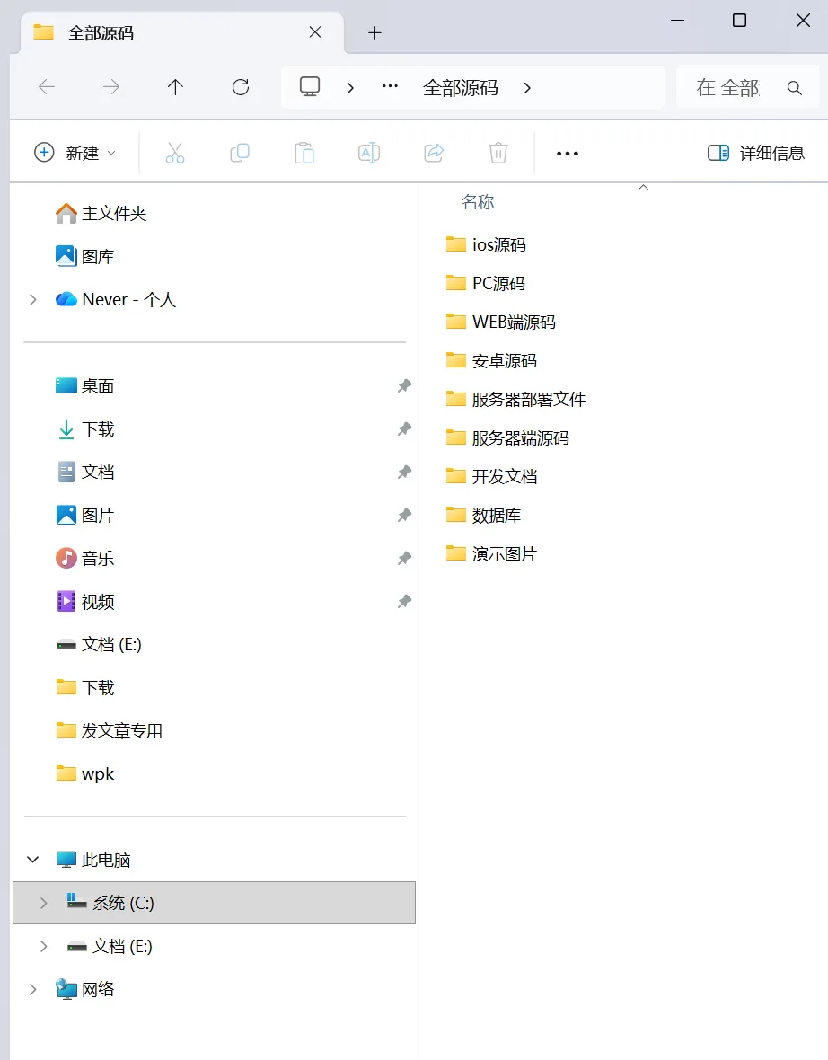This screenshot has width=828, height=1060.
Task: Add a new tab with plus button
Action: (375, 32)
